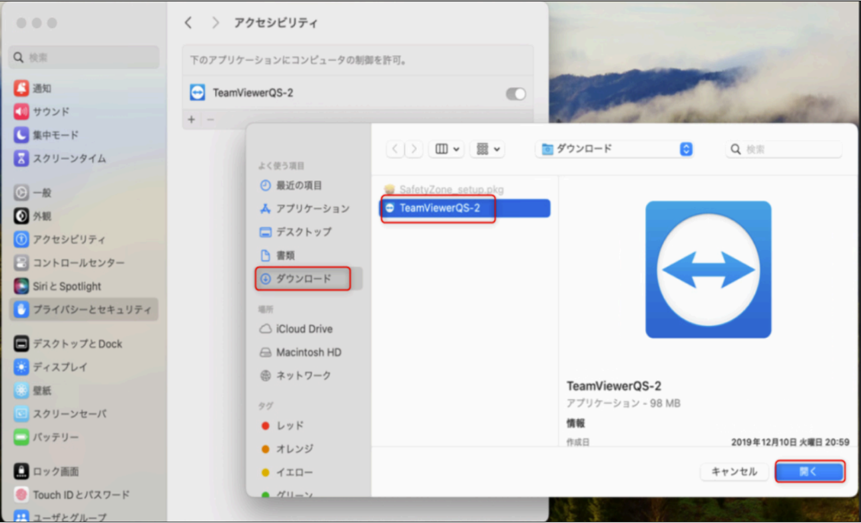Click the clock icon beside 最近の項目
Screen dimensions: 861x523
coord(266,186)
